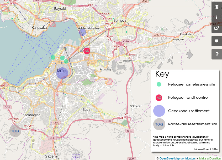The image size is (222, 160).
Task: Open help with the question mark icon
Action: point(216,54)
